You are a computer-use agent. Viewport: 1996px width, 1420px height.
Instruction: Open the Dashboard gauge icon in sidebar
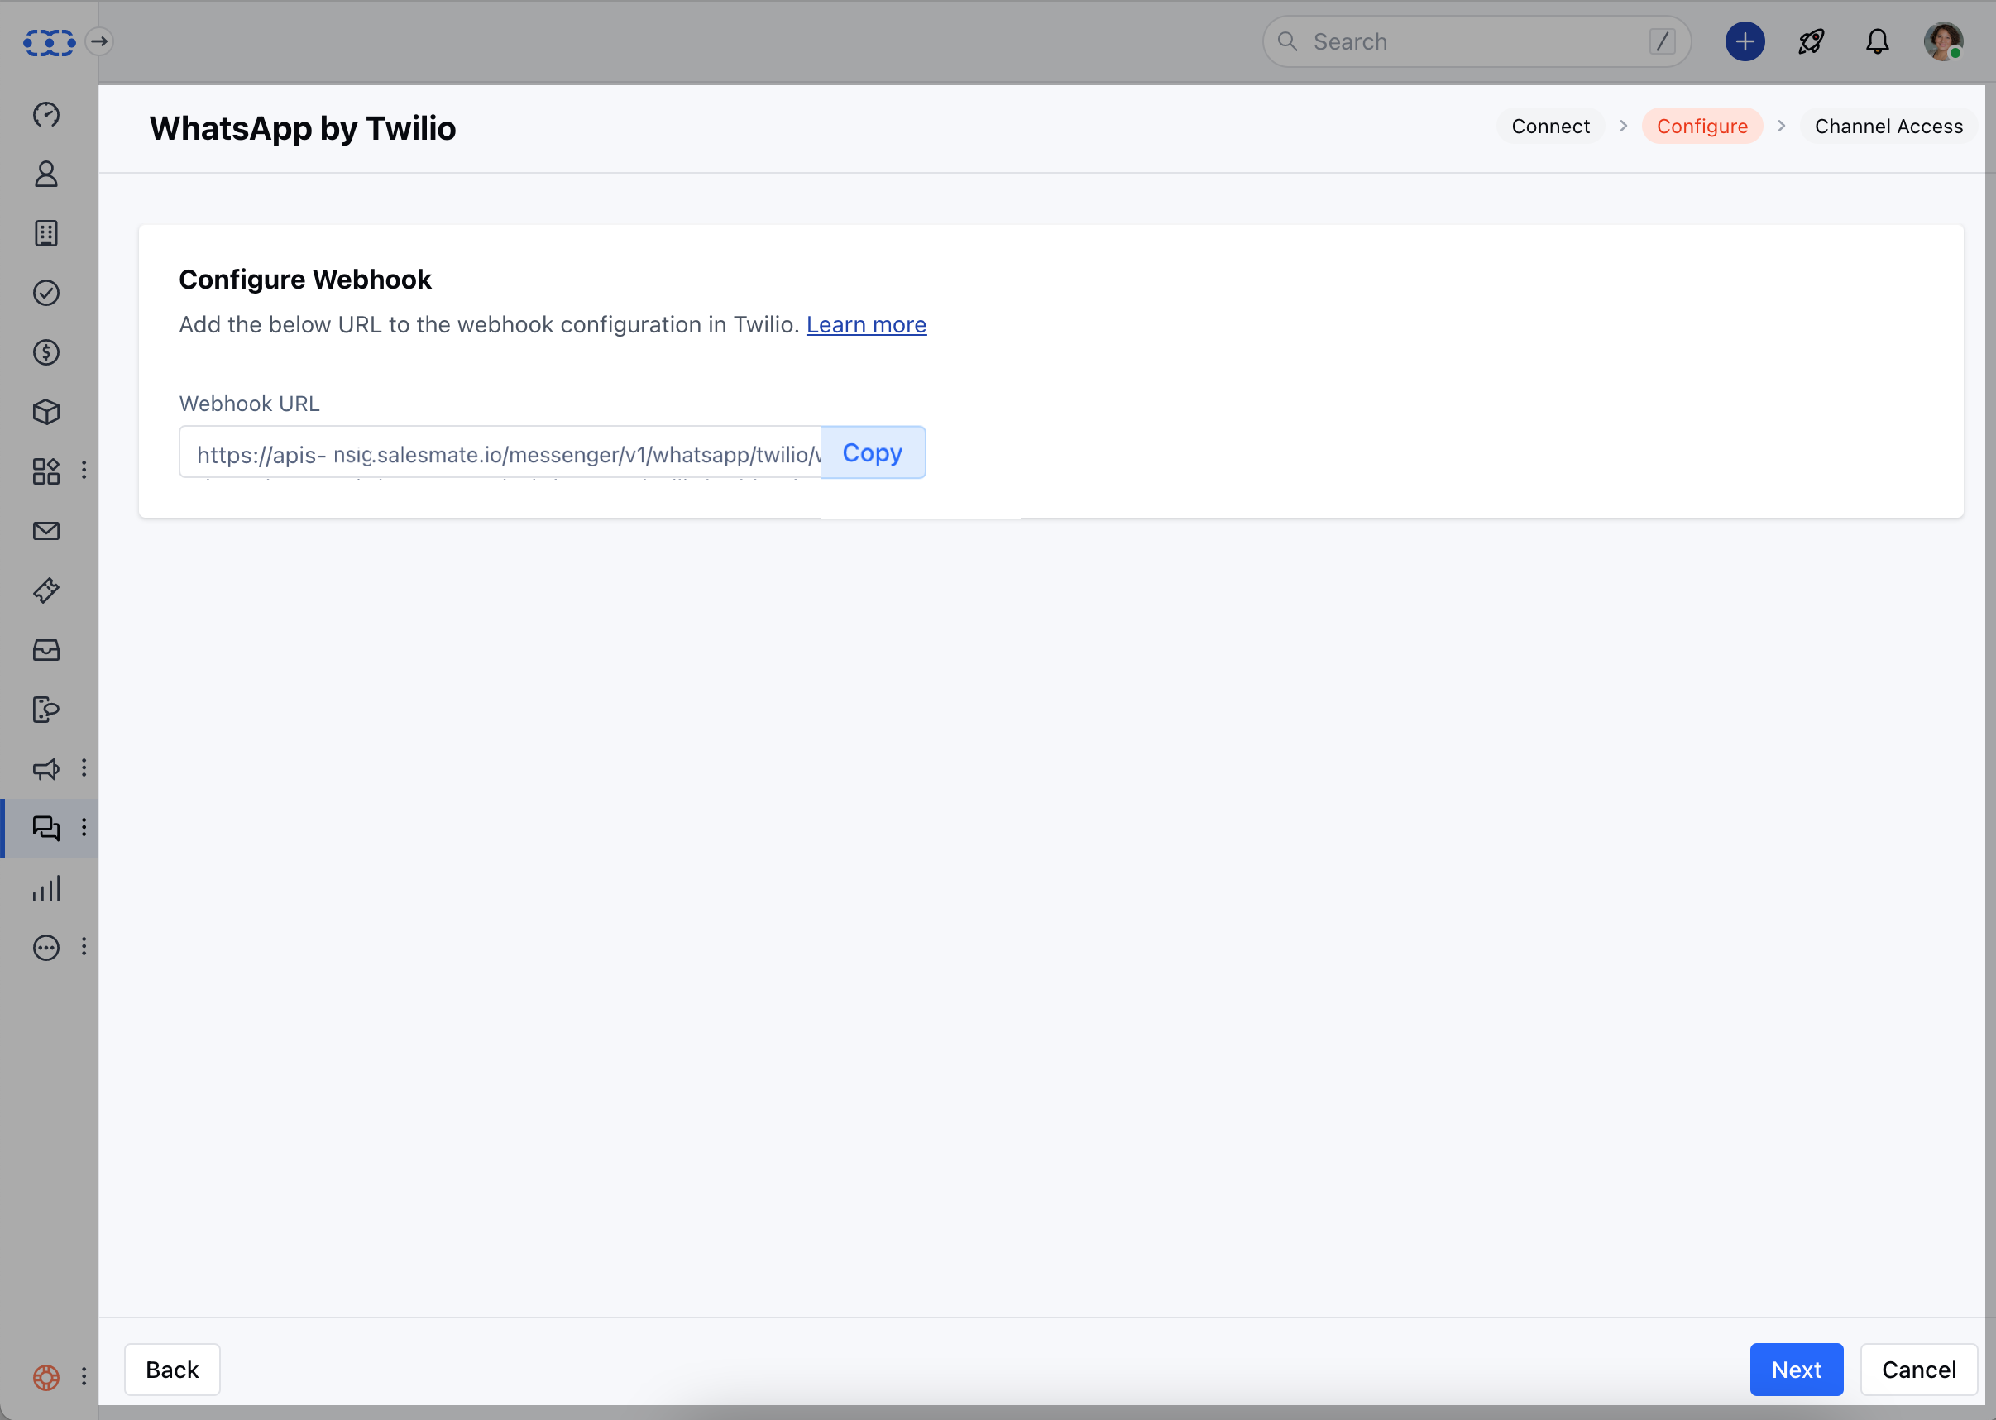[x=46, y=115]
